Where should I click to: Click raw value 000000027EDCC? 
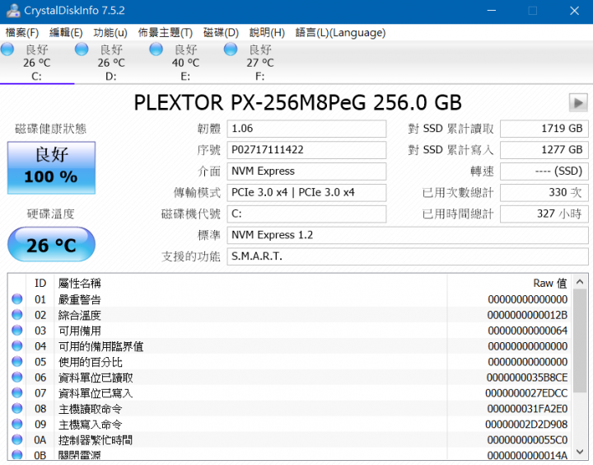coord(526,393)
